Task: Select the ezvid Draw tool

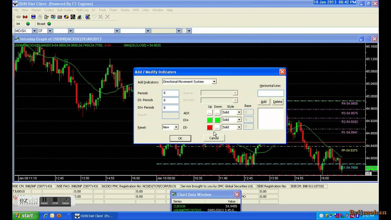Action: pos(66,201)
